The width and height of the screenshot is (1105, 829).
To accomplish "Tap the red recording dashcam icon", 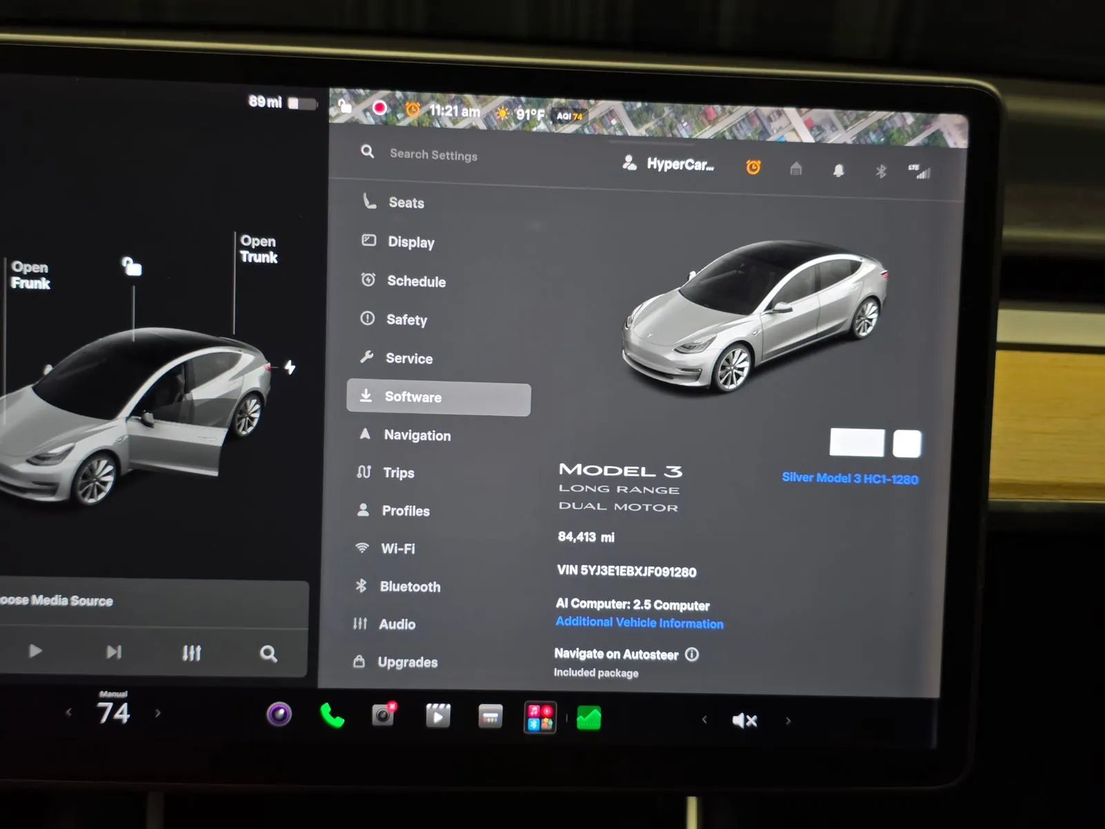I will [x=379, y=108].
